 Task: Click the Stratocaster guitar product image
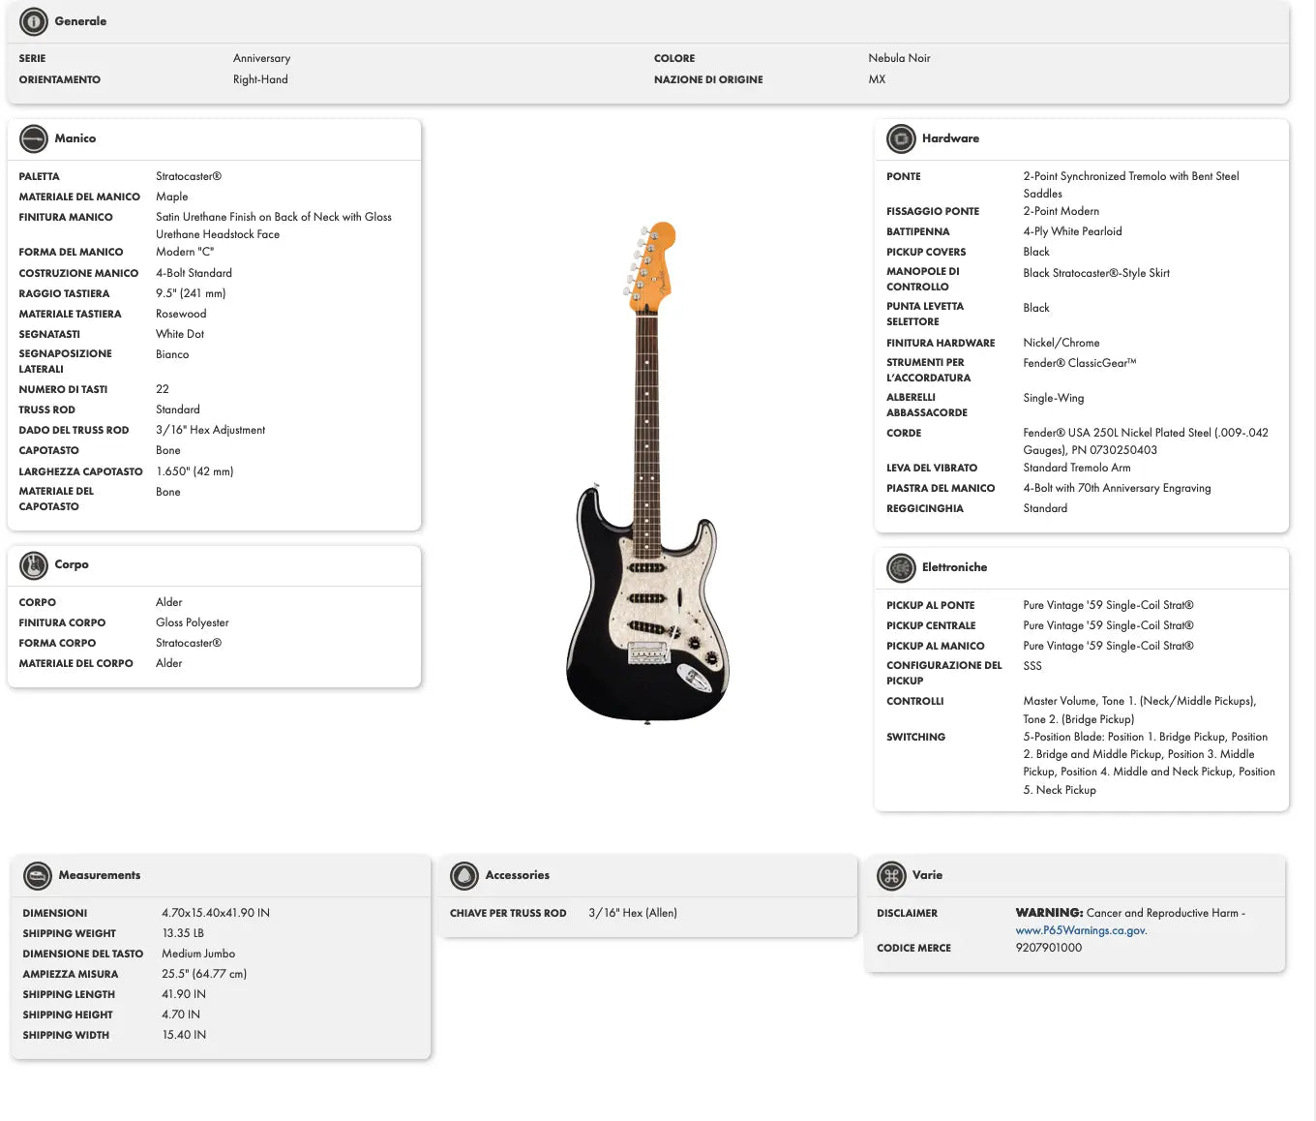[647, 471]
